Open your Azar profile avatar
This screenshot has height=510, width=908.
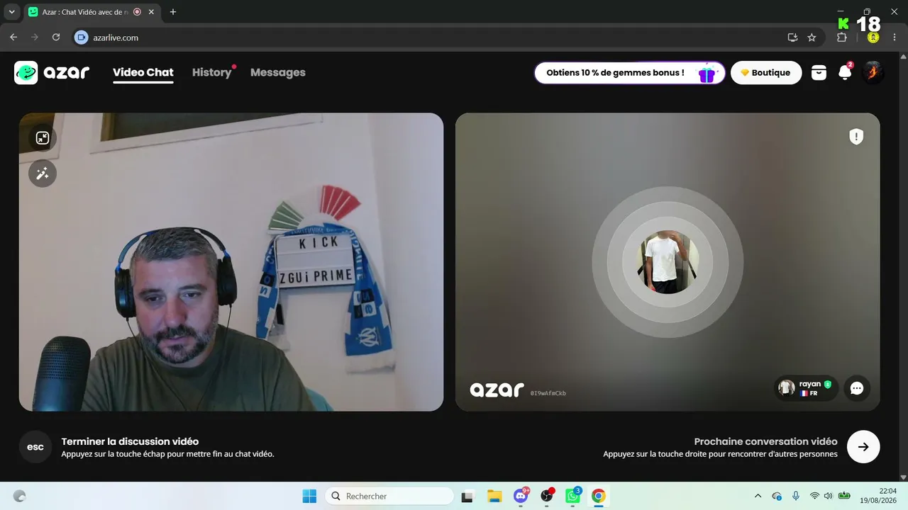pyautogui.click(x=873, y=72)
